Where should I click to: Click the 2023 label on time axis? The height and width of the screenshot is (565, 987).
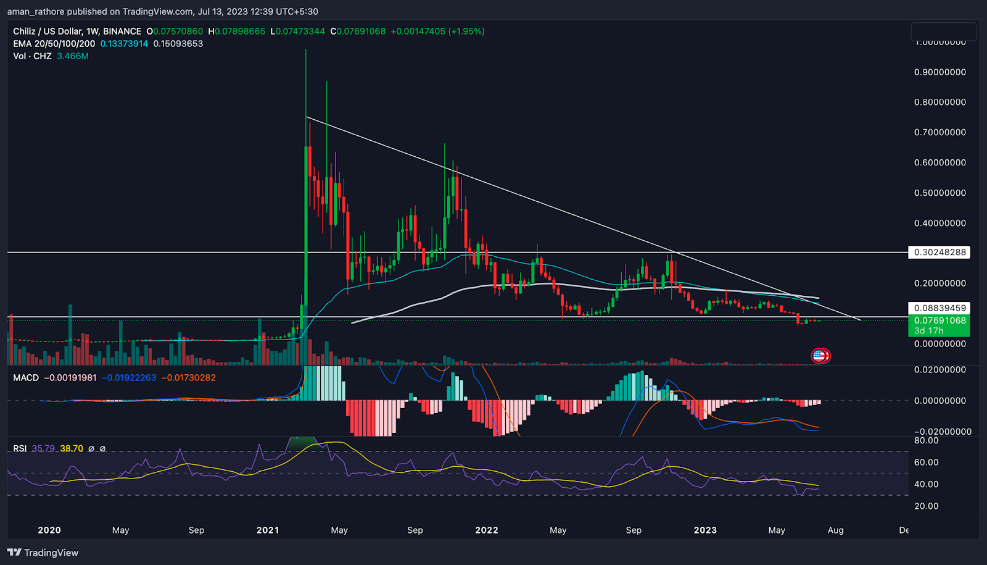click(x=705, y=530)
